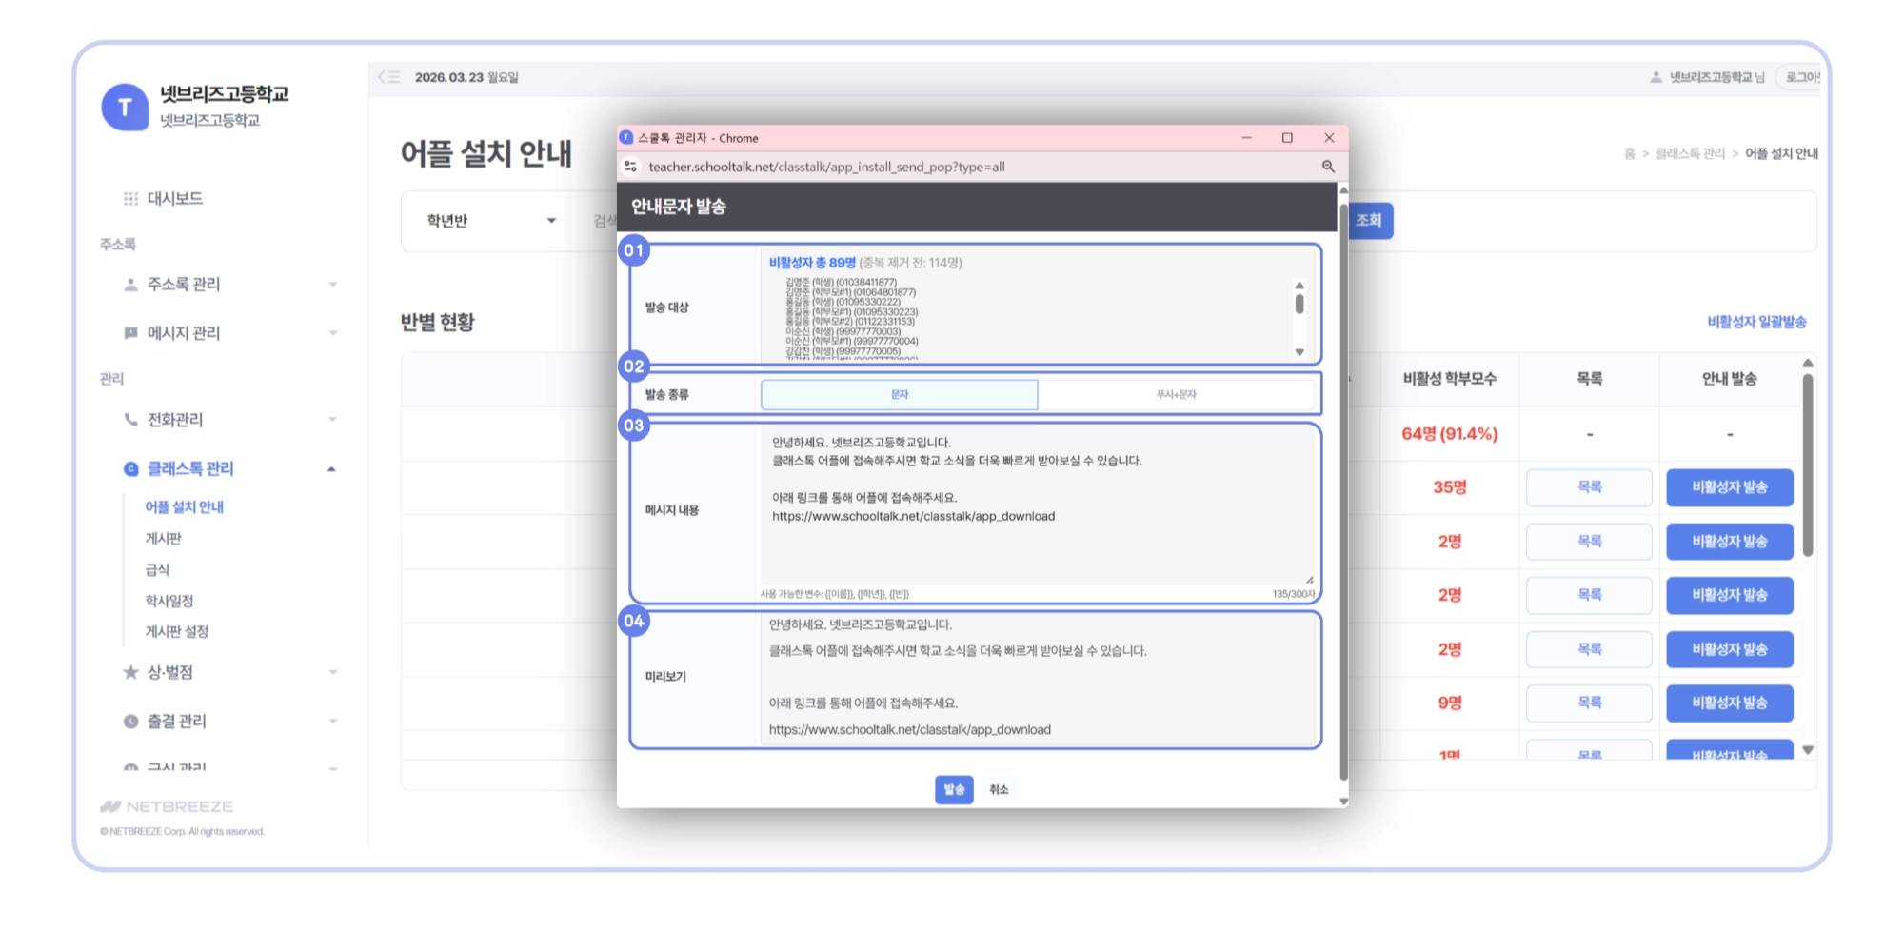This screenshot has width=1904, height=931.
Task: Select 푸시+문자 send type option
Action: click(x=1176, y=394)
